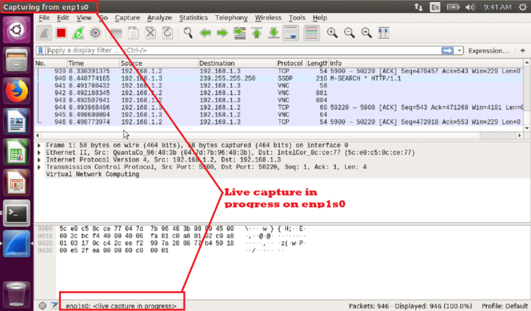Open the Terminal from the launcher

pyautogui.click(x=16, y=213)
